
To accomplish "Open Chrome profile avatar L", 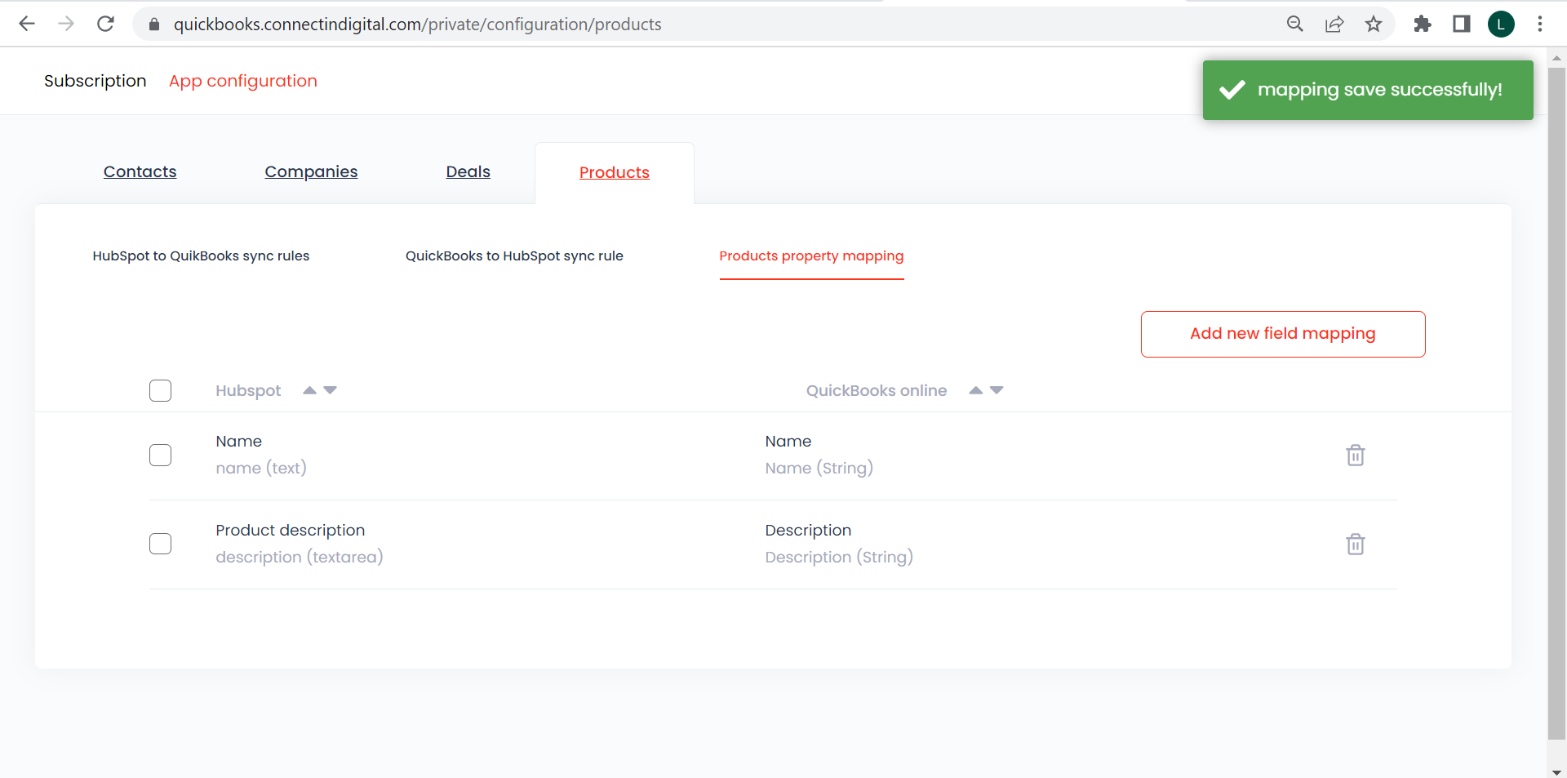I will (x=1501, y=24).
